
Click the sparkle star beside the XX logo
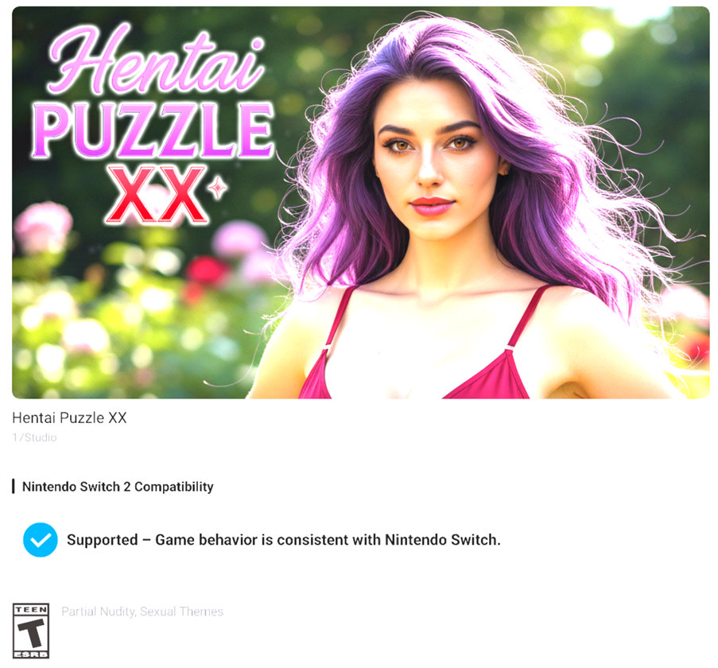point(218,188)
